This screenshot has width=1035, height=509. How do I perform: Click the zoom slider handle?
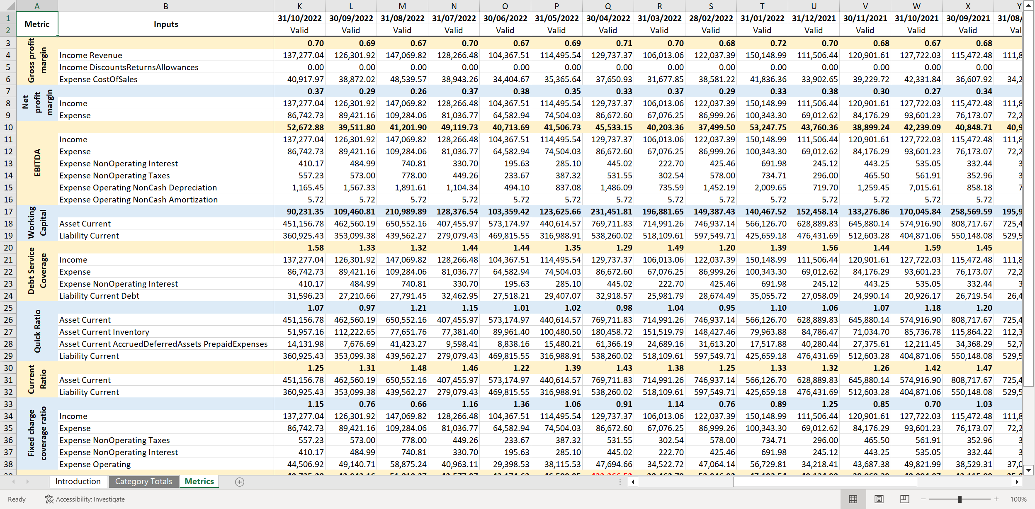(x=960, y=499)
